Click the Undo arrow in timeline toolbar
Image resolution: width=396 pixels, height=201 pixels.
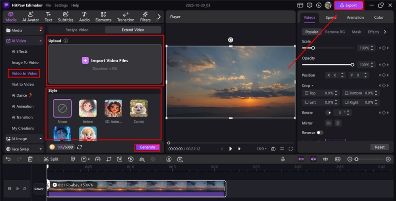[x=8, y=159]
